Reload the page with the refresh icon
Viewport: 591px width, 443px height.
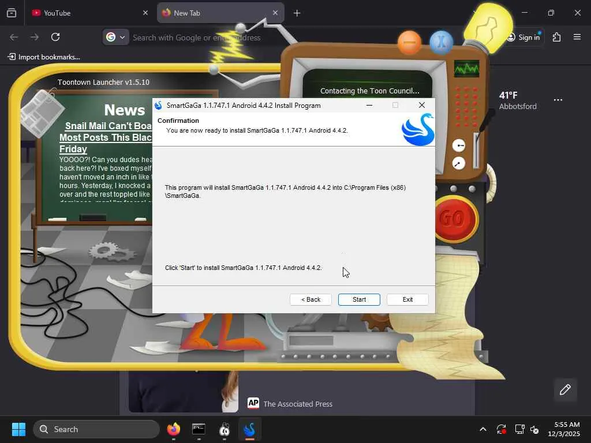pyautogui.click(x=55, y=37)
